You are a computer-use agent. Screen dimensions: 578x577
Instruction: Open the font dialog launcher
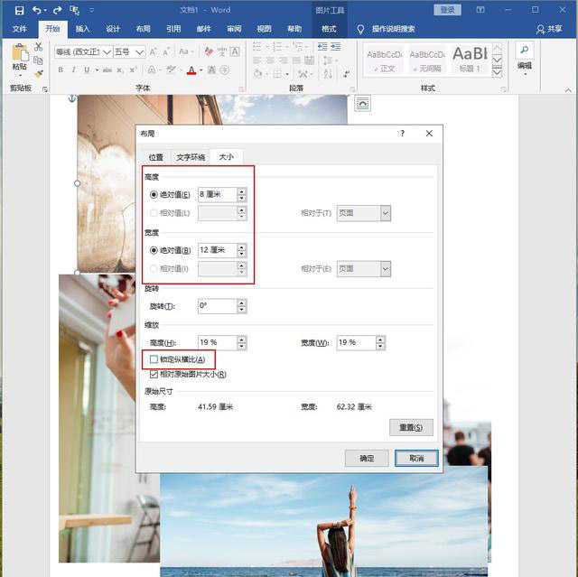click(241, 89)
